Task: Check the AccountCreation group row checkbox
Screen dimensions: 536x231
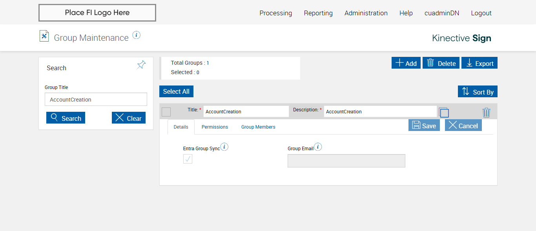Action: pyautogui.click(x=166, y=112)
